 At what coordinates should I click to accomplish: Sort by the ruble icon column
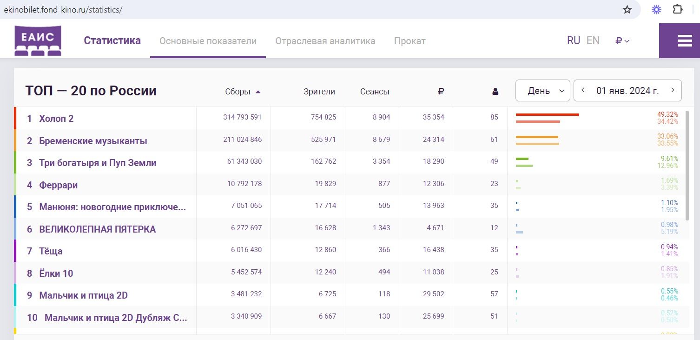tap(441, 92)
